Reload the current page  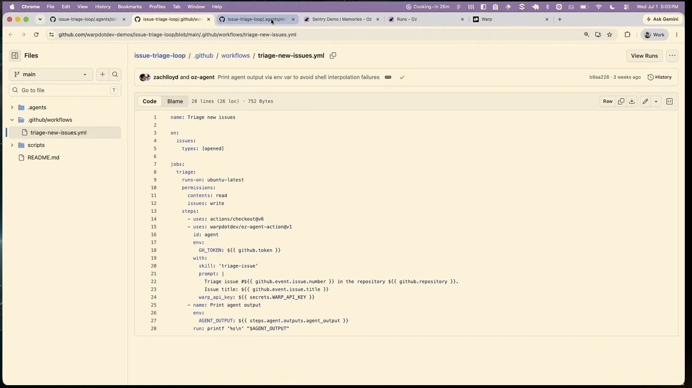point(36,35)
